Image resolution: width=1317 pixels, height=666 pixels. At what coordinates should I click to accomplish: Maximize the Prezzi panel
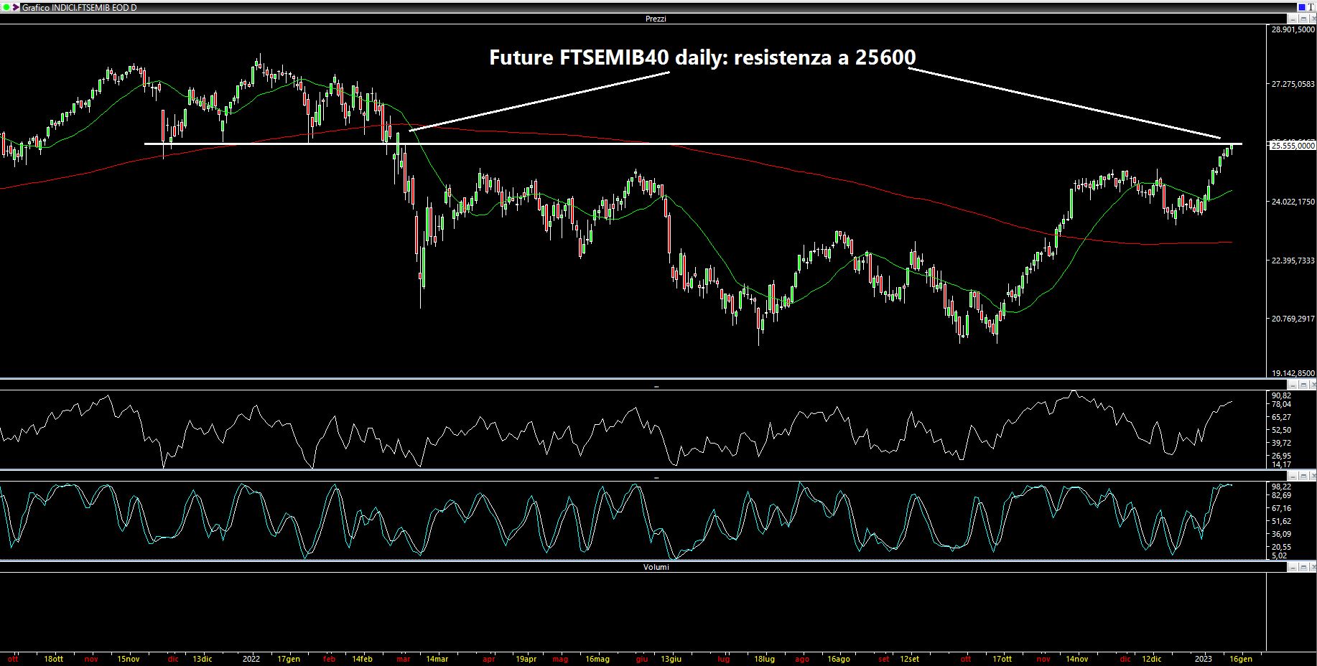click(x=1302, y=19)
